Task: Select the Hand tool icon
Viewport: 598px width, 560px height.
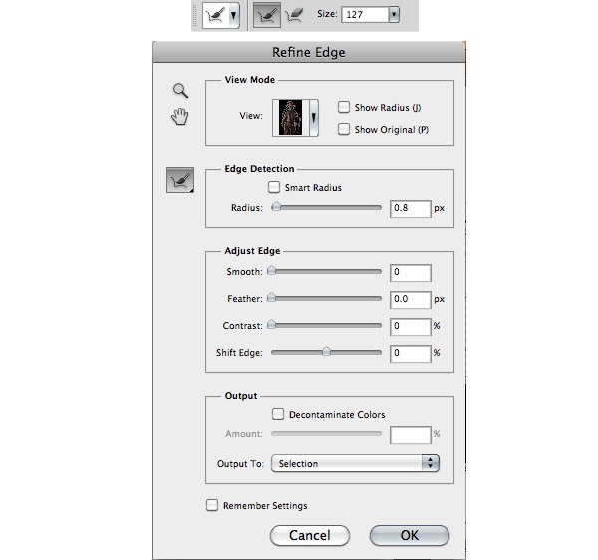Action: (x=179, y=117)
